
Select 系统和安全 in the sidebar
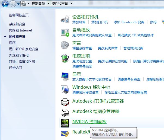pyautogui.click(x=17, y=24)
